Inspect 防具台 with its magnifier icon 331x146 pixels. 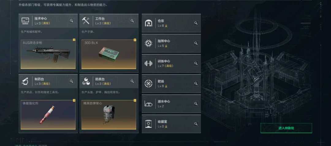(x=132, y=81)
